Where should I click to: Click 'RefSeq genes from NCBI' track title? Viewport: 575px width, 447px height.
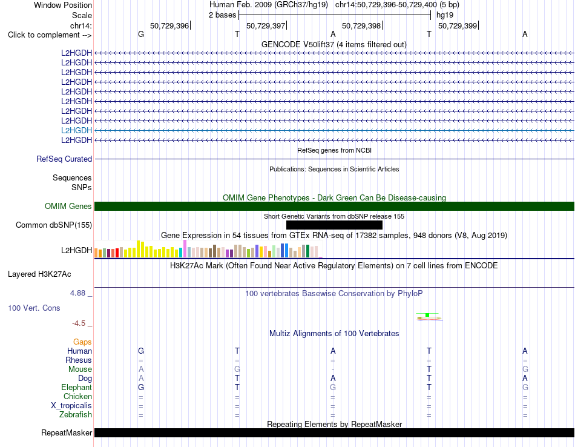click(334, 150)
